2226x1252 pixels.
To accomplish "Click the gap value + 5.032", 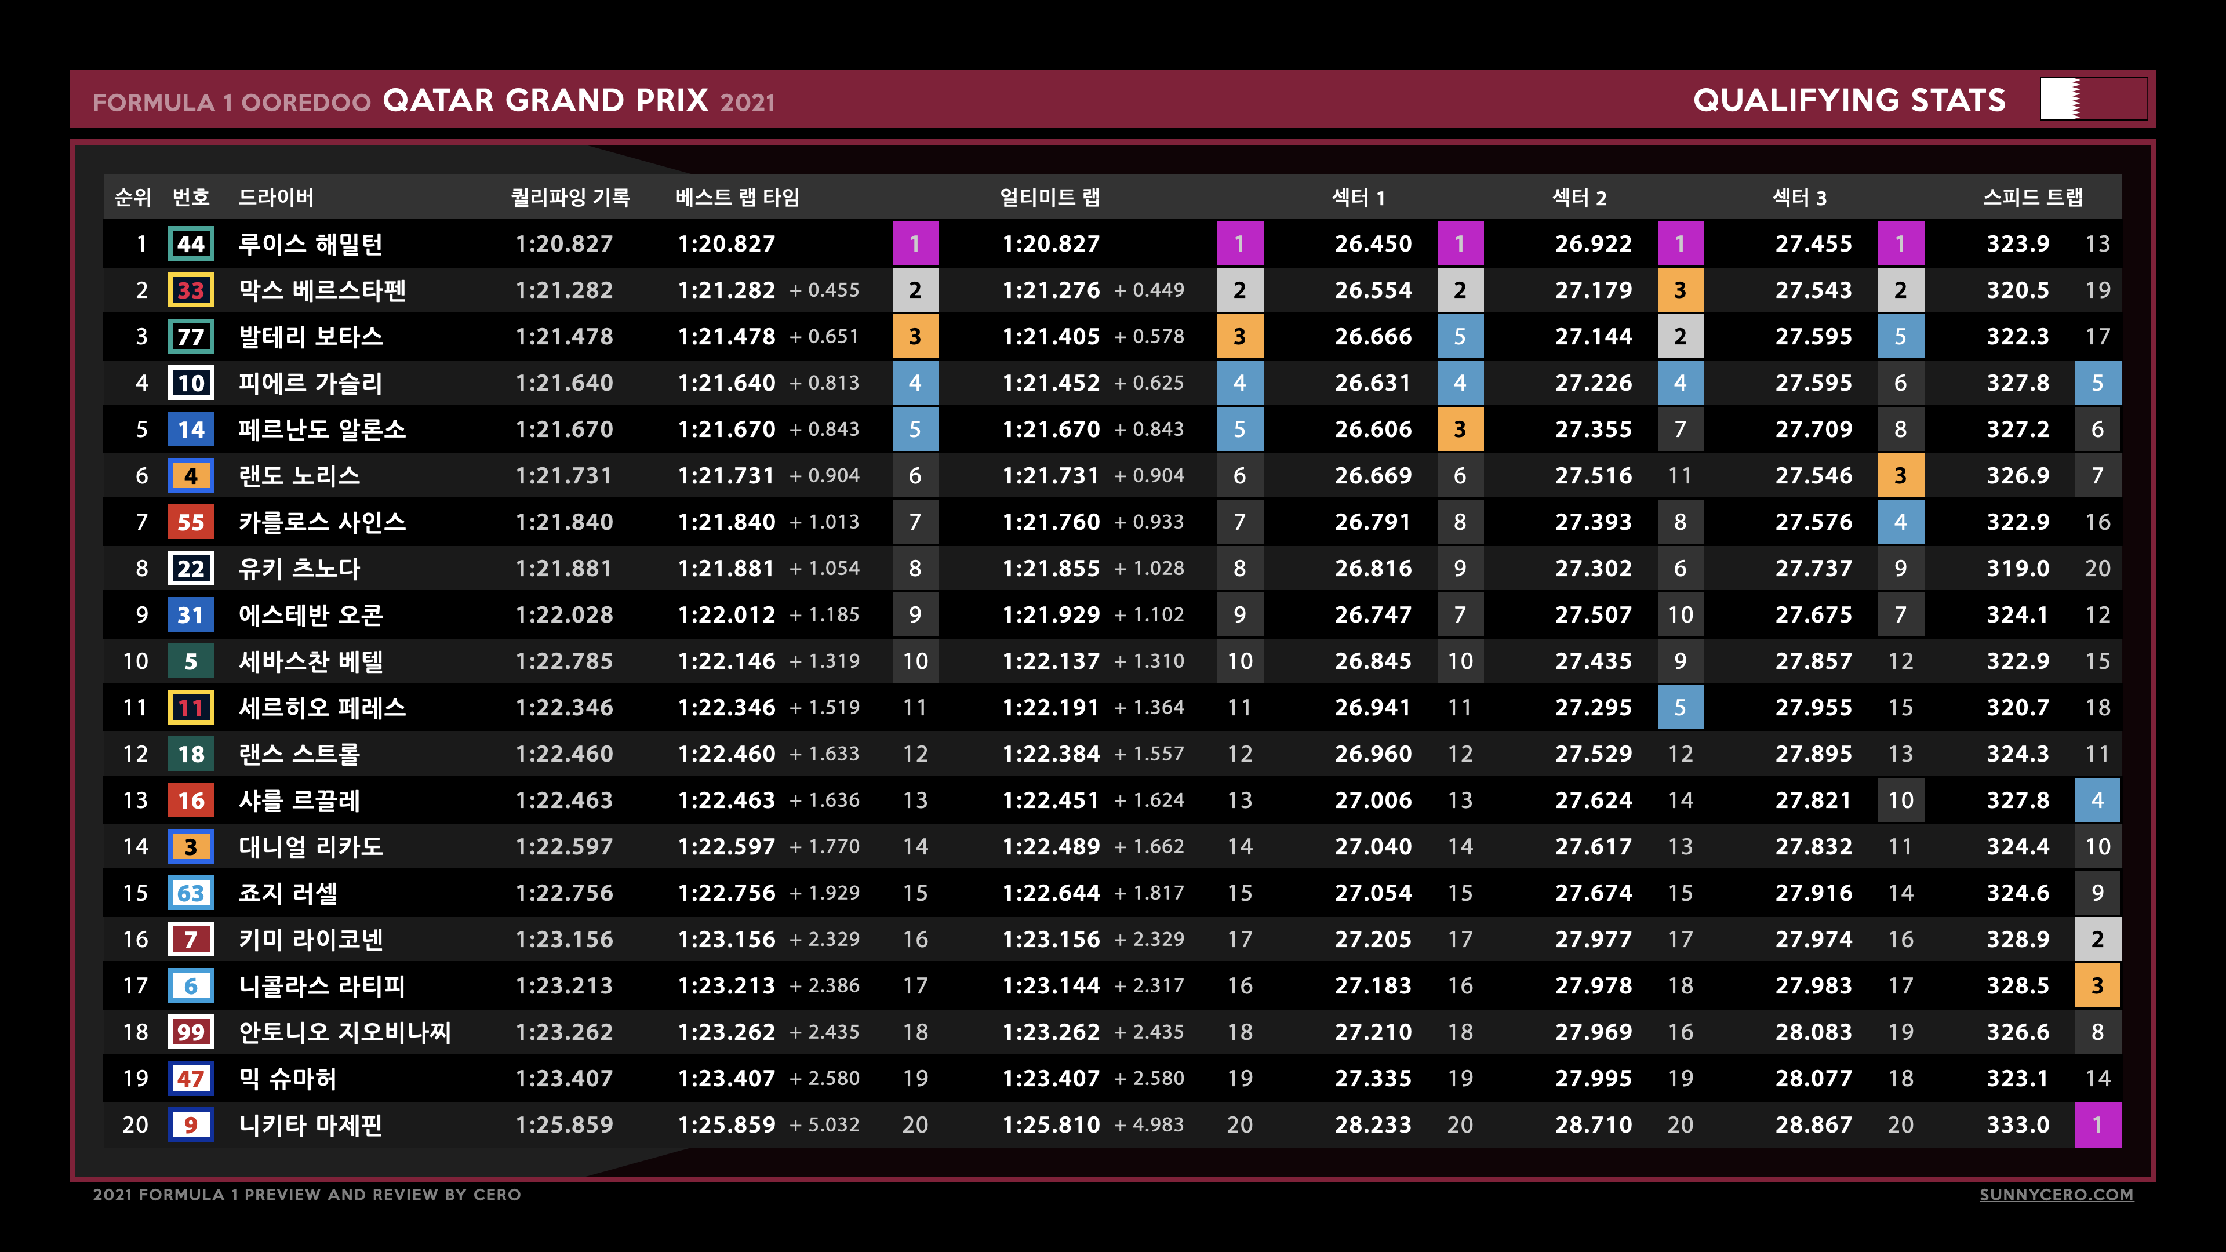I will [824, 1125].
